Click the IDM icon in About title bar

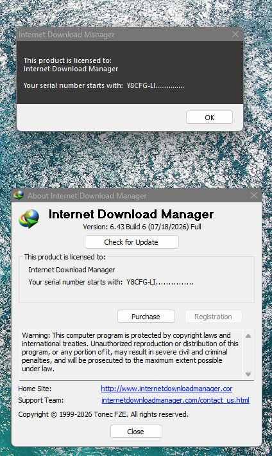pyautogui.click(x=19, y=195)
